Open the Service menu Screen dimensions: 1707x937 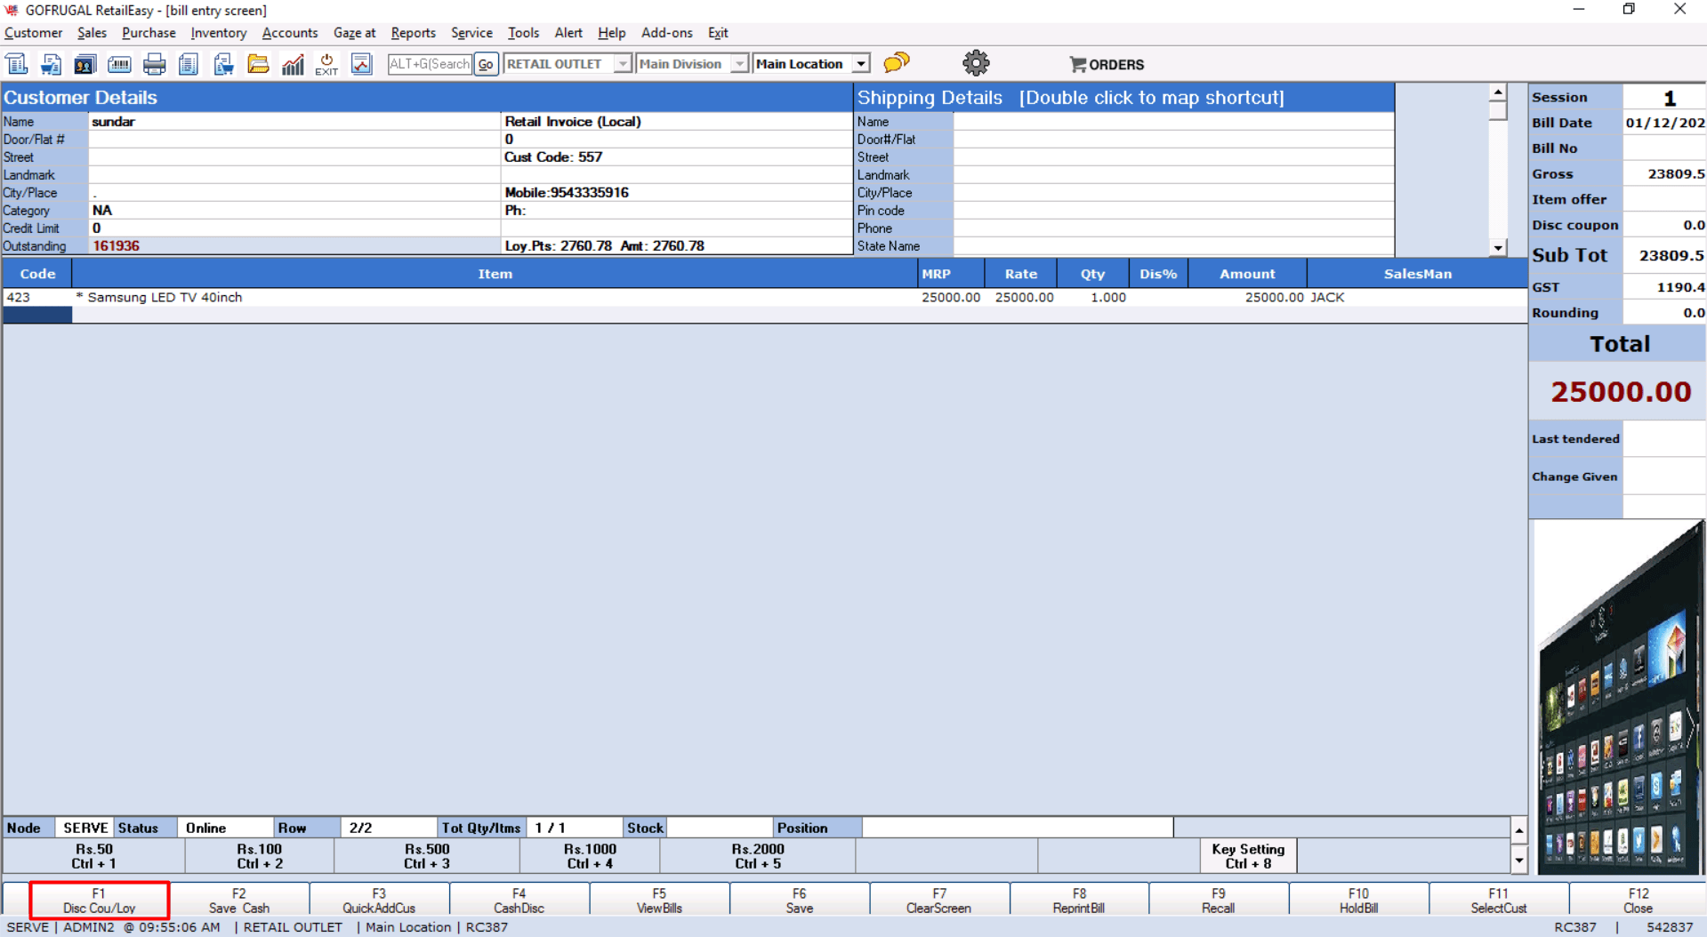pos(471,33)
